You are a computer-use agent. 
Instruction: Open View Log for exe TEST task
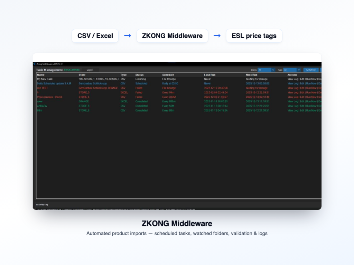point(293,88)
